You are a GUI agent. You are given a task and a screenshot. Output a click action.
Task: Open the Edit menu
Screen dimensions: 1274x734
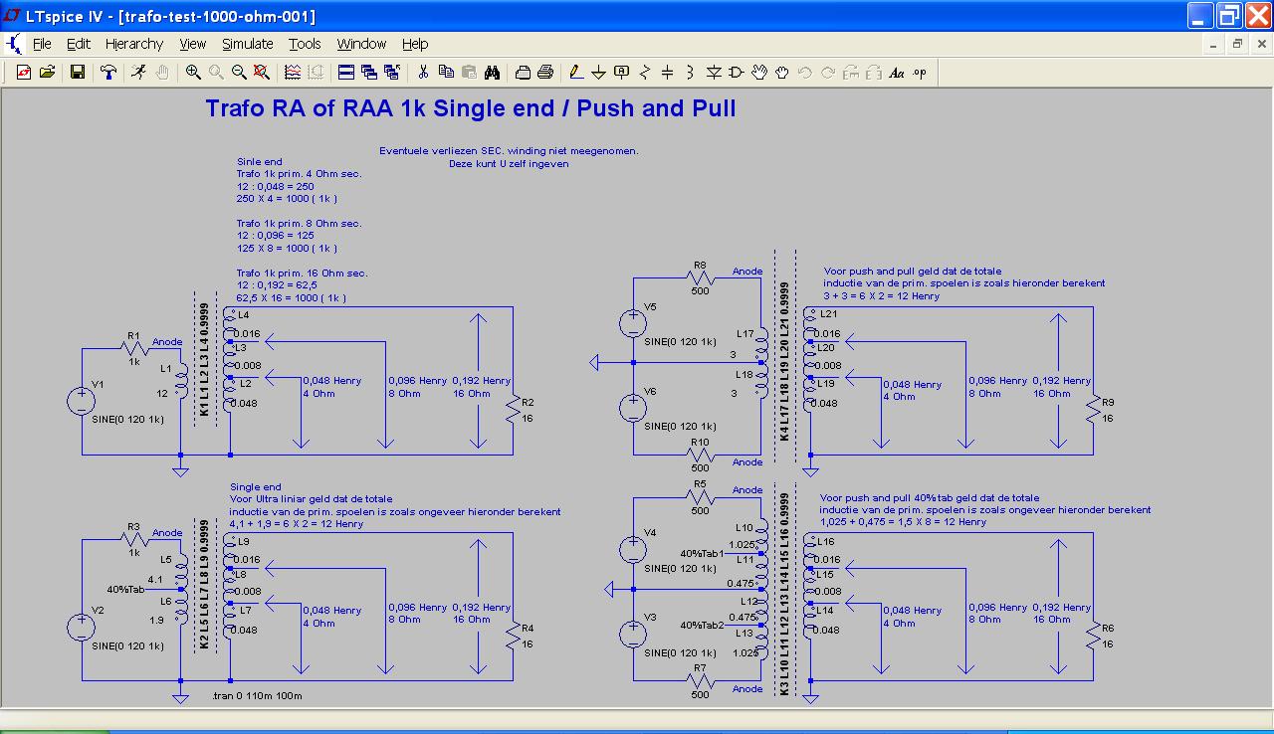[x=79, y=44]
